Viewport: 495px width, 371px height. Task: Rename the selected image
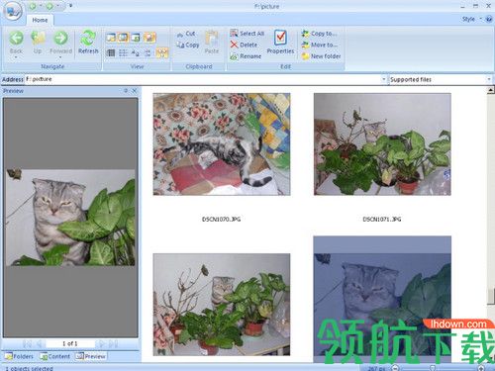click(x=246, y=56)
